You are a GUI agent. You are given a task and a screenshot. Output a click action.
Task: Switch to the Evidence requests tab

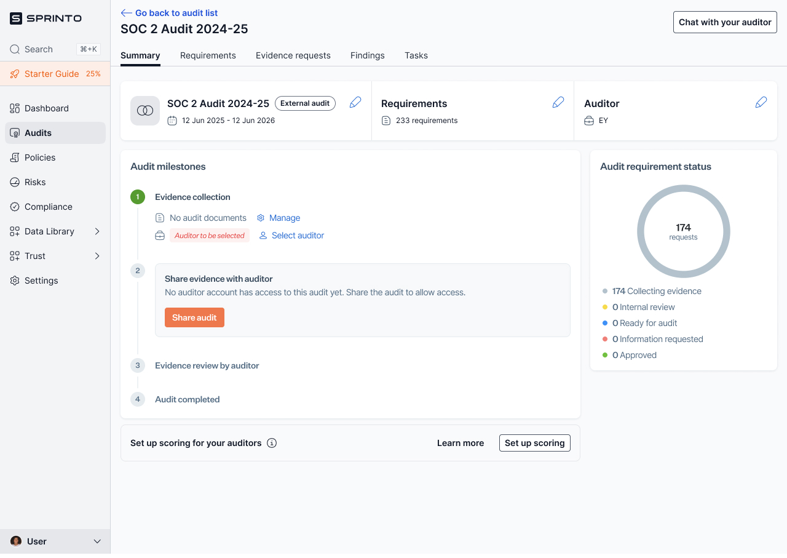click(293, 55)
